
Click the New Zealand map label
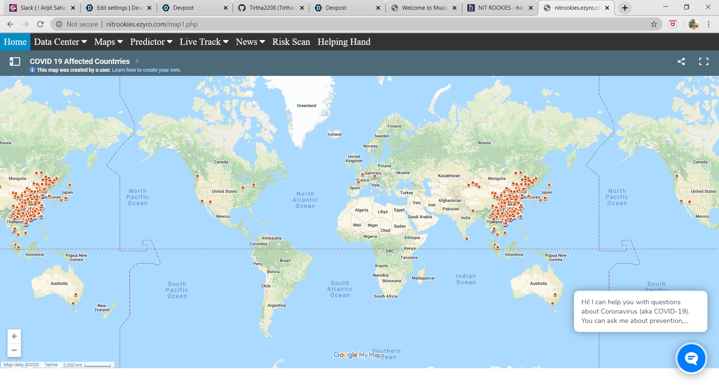click(x=101, y=308)
